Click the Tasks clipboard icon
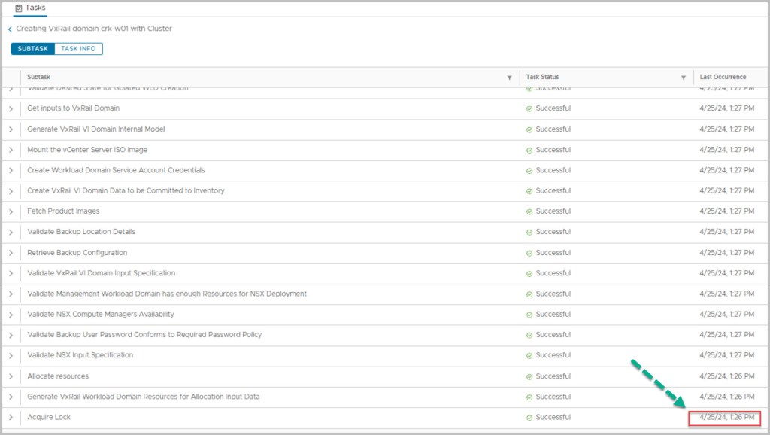 coord(19,8)
